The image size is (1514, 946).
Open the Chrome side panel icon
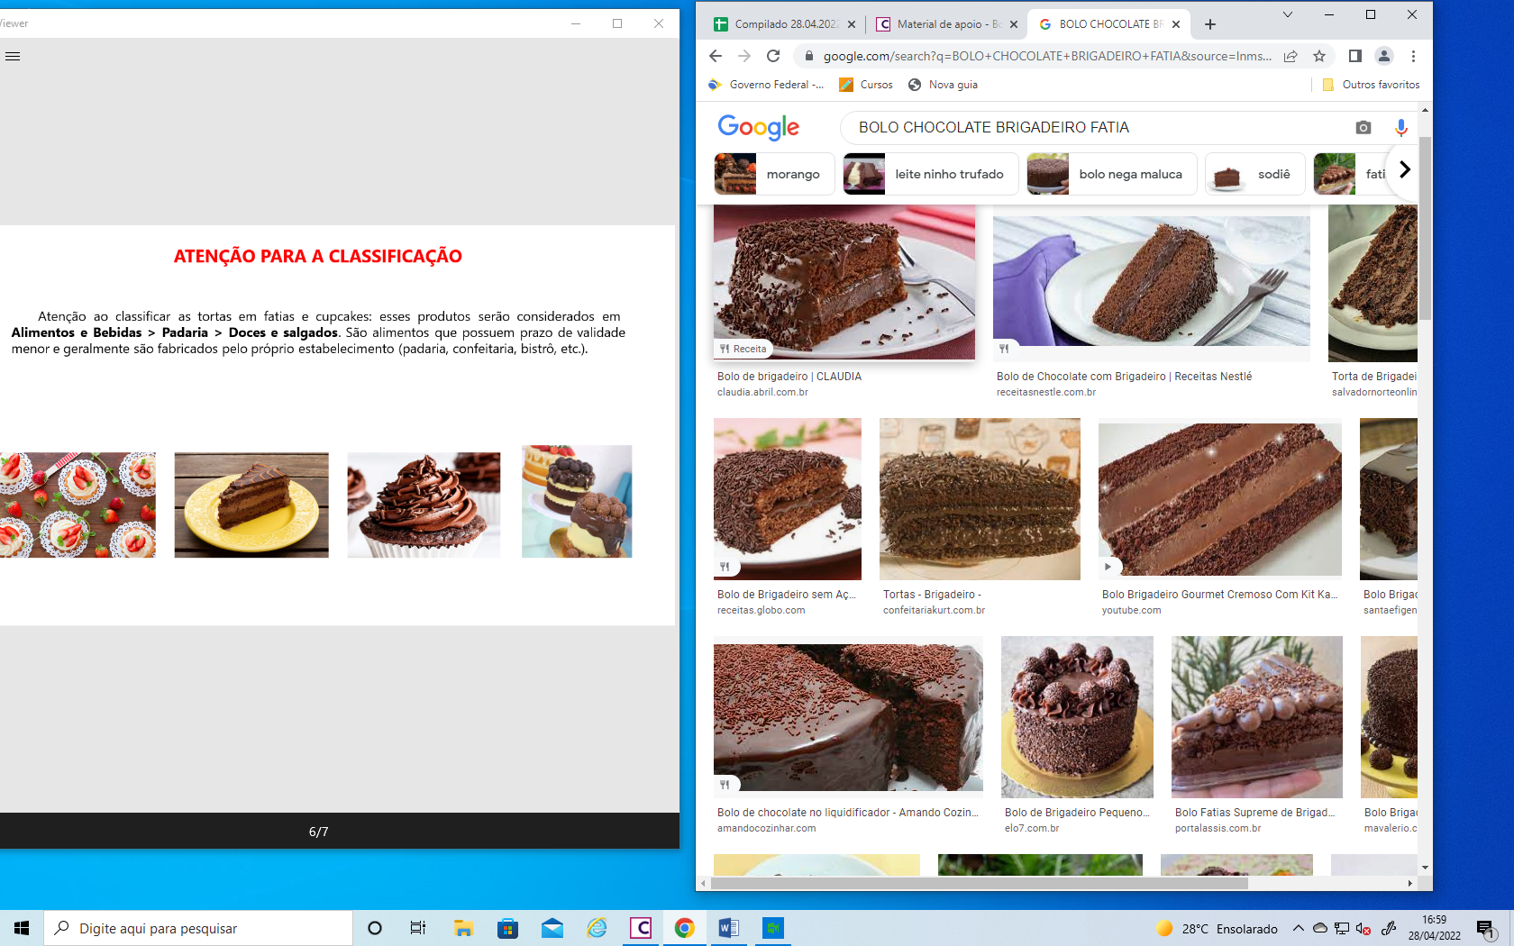1354,56
